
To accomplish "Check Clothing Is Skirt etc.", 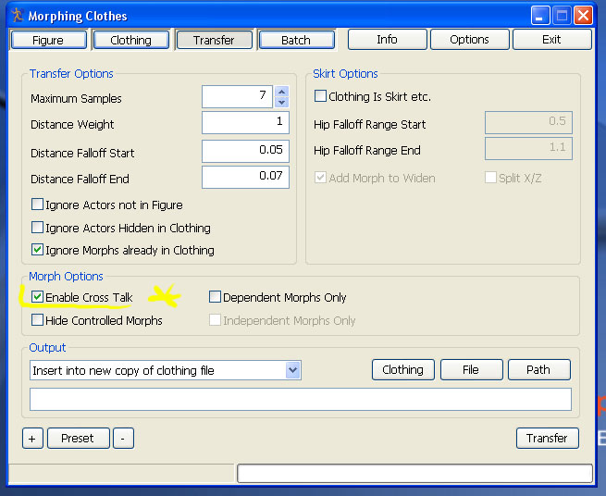I will coord(320,96).
